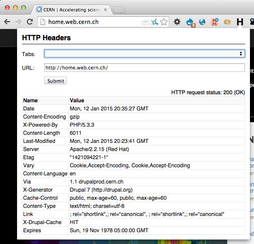The image size is (254, 244).
Task: Click the 'HTTP Headers' popup title
Action: [x=46, y=38]
